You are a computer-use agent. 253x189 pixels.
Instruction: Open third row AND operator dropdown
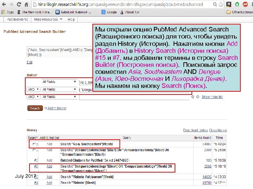(33, 97)
